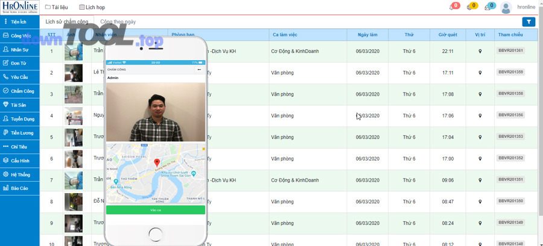The image size is (543, 246).
Task: Open the photo thumbnail in row 3
Action: [74, 94]
